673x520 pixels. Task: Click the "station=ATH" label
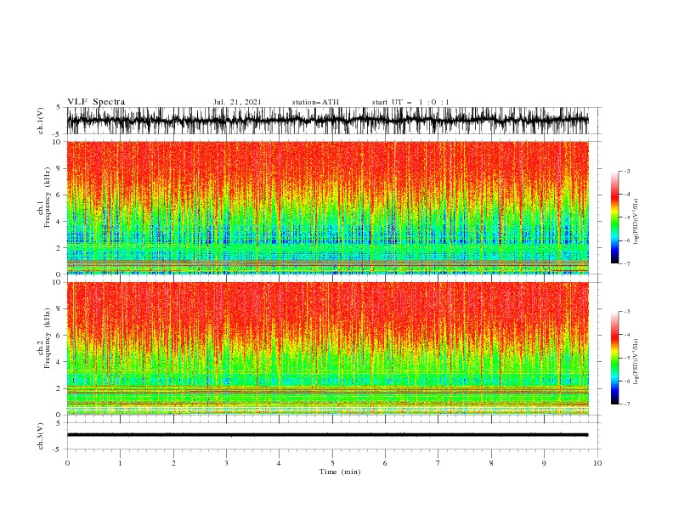tap(315, 102)
